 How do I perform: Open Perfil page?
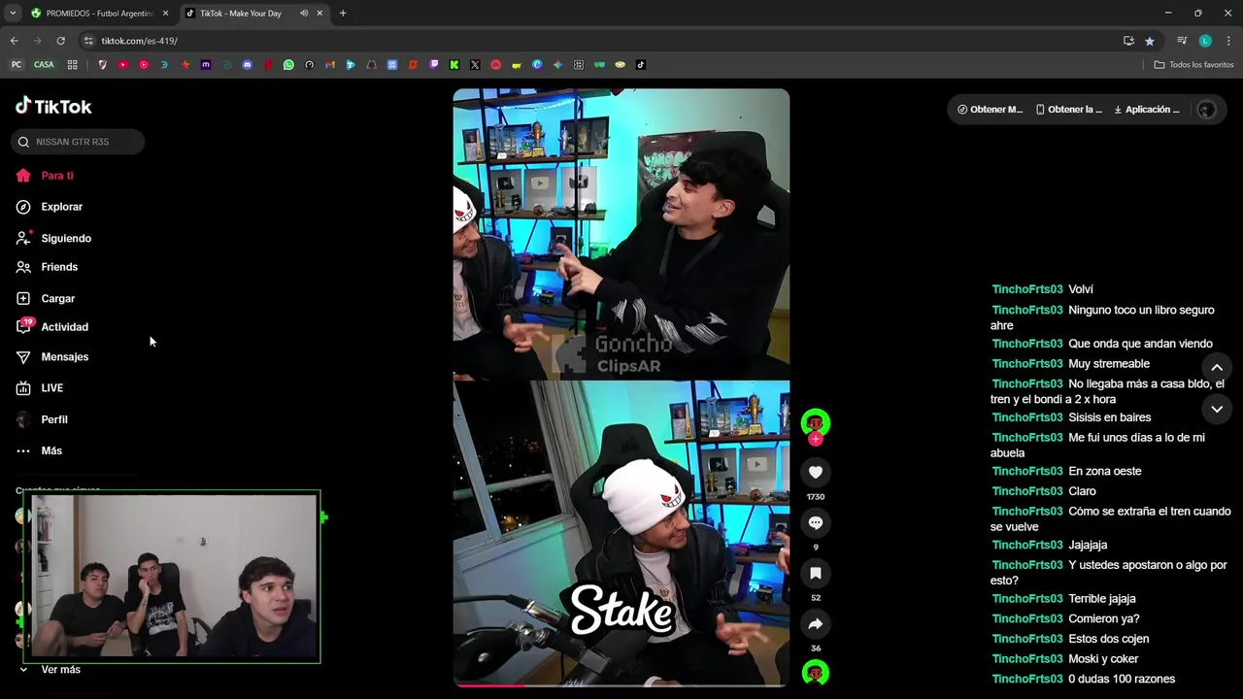click(42, 419)
